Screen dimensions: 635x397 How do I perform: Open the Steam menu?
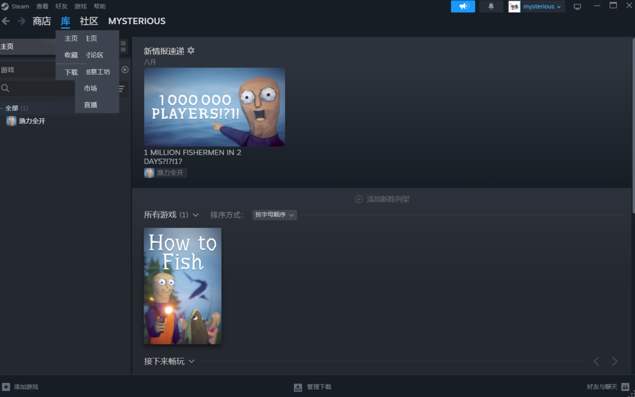click(20, 6)
